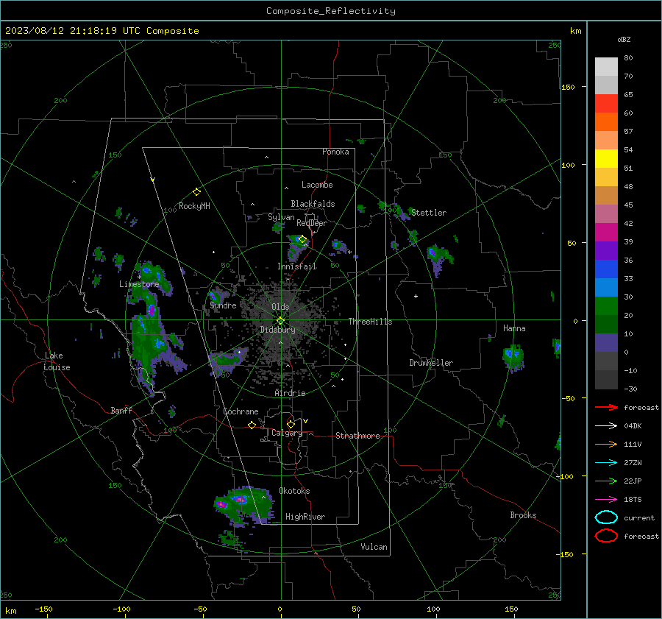Click the orange 111V arrow in legend
The height and width of the screenshot is (619, 662).
[606, 444]
